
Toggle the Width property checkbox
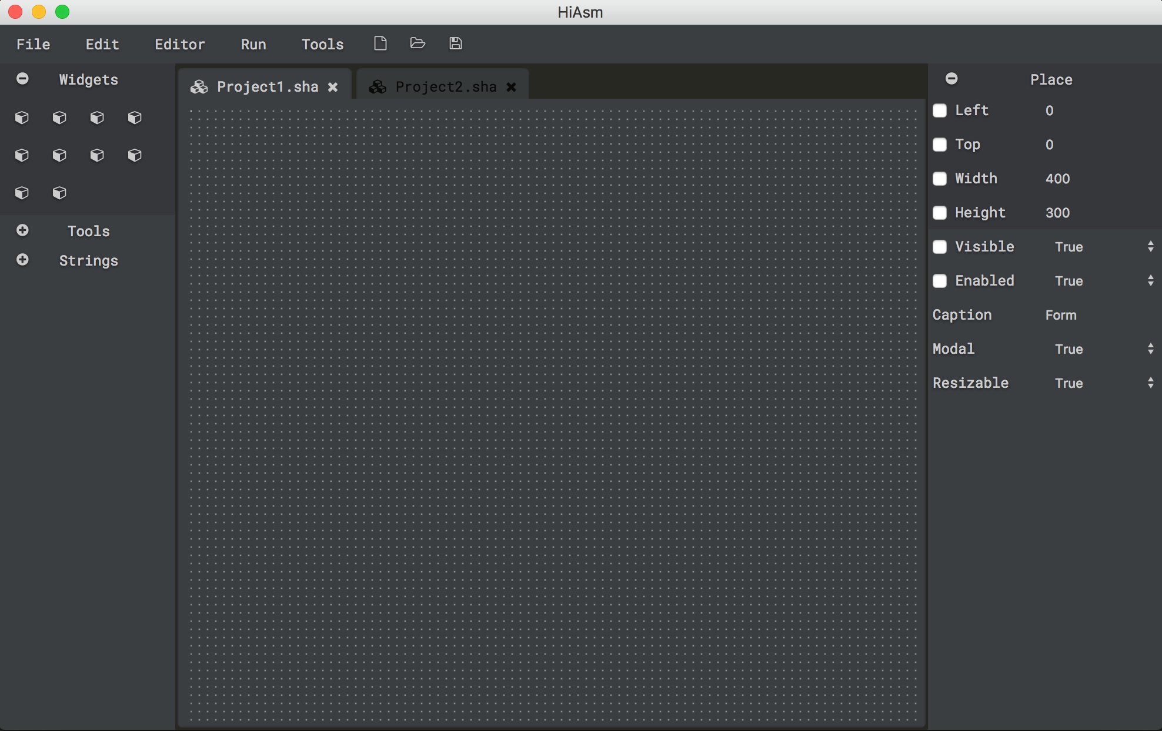click(x=940, y=179)
